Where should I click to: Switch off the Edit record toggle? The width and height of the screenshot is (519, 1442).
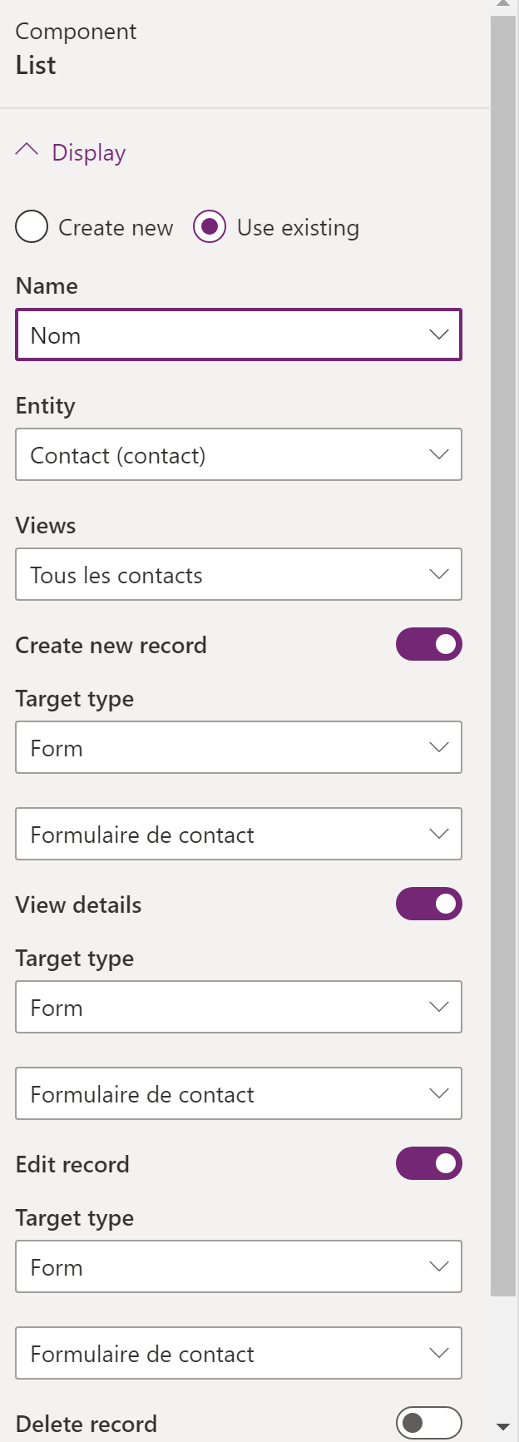point(428,1164)
